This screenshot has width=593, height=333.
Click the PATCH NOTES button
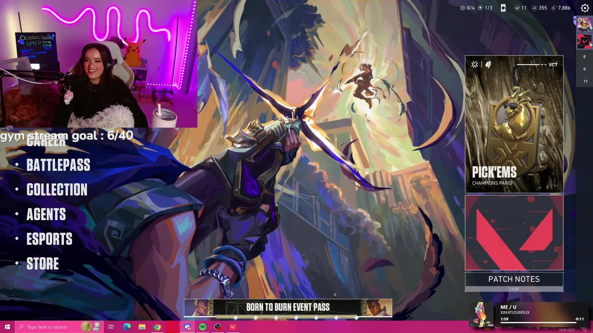[514, 282]
